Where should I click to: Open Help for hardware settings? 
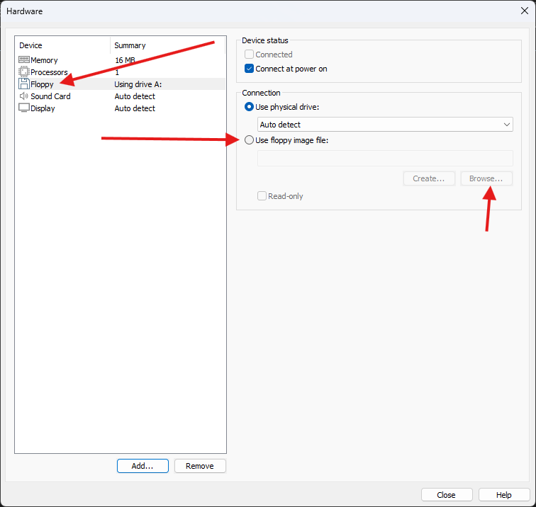(504, 495)
